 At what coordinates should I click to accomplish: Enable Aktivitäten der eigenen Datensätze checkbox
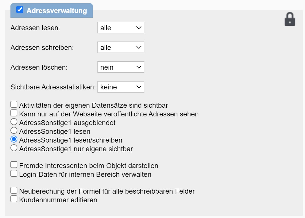coord(14,104)
